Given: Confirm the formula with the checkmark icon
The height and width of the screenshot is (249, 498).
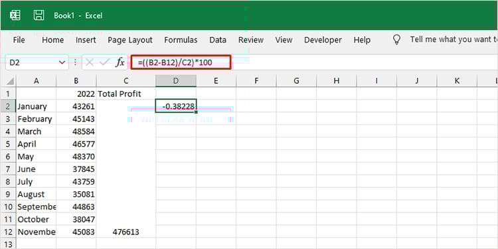Looking at the screenshot, I should pos(104,62).
